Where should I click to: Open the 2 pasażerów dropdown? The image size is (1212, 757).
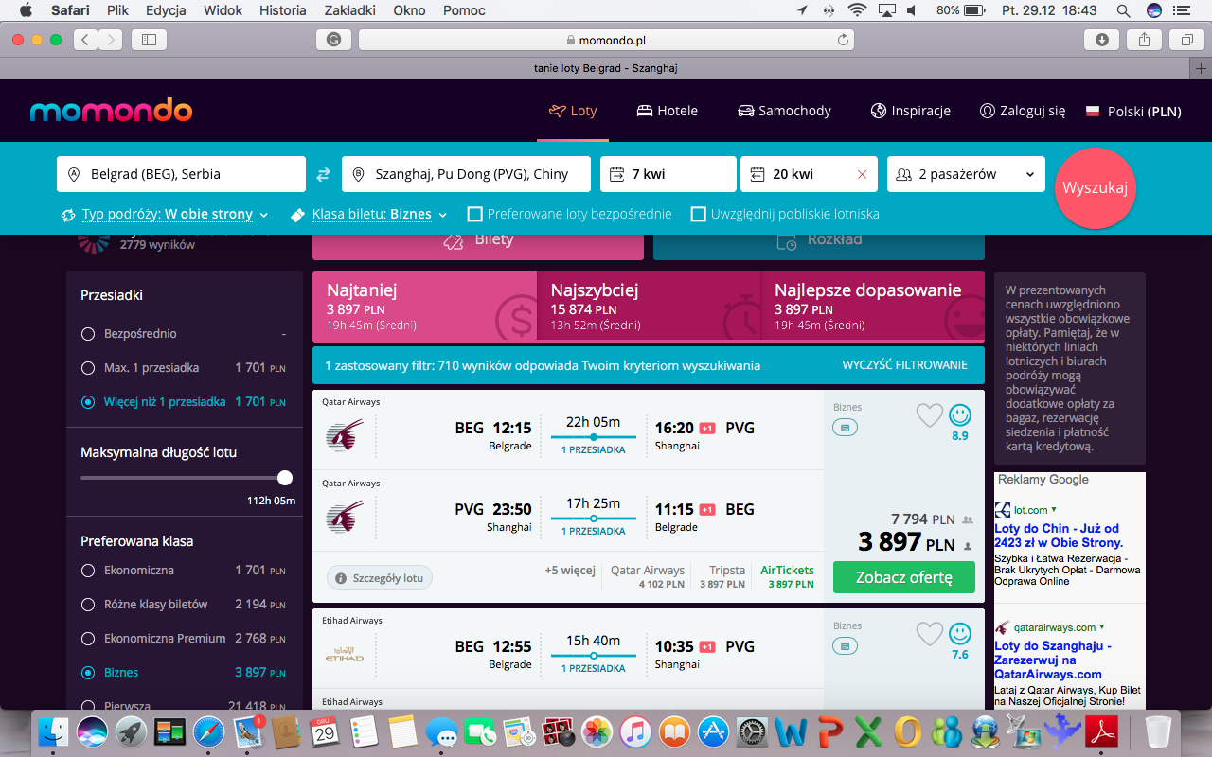pos(966,174)
